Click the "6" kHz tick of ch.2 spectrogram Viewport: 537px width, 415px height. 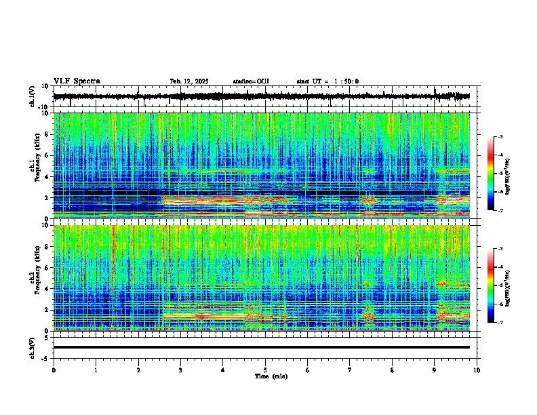[47, 268]
